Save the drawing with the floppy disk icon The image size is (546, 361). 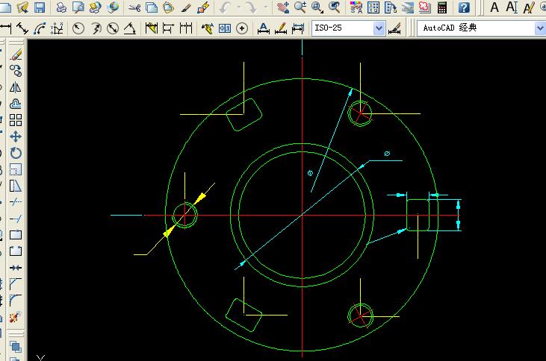(40, 7)
